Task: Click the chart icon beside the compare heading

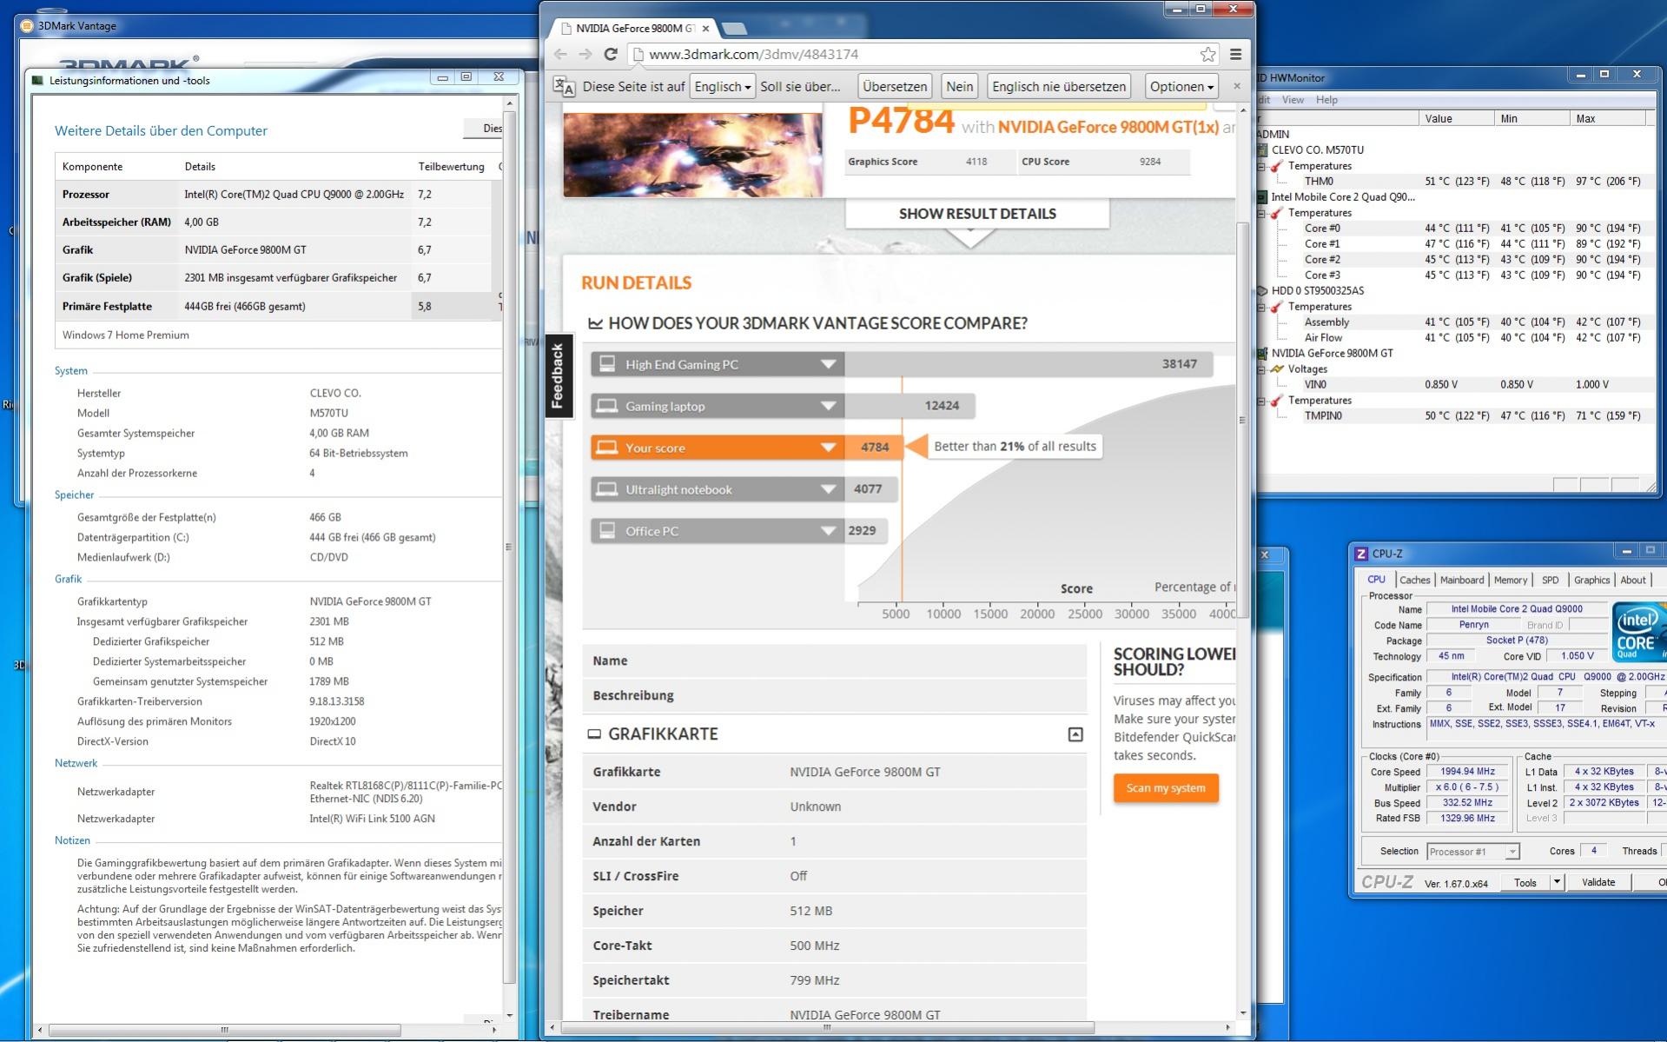Action: pos(595,323)
